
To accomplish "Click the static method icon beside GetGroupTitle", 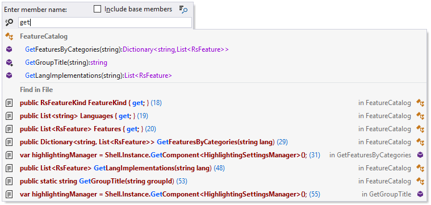I will [9, 62].
